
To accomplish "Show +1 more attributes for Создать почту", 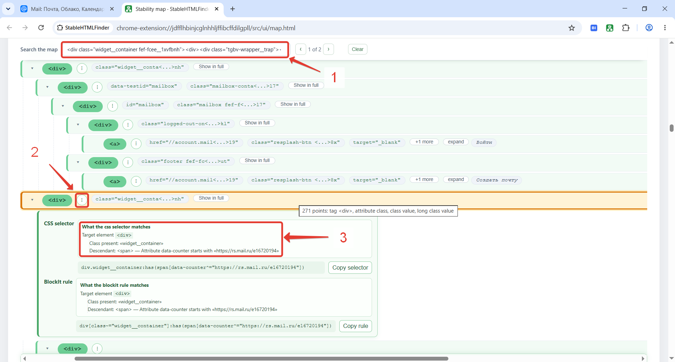I will 424,180.
